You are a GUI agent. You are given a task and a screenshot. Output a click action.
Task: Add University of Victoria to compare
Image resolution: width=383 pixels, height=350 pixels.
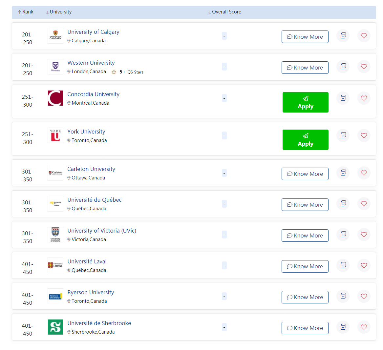343,235
